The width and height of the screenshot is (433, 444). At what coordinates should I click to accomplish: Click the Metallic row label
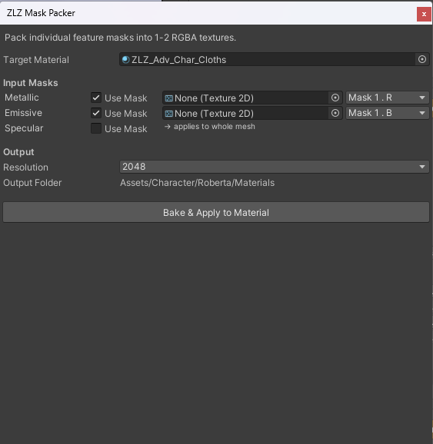pos(22,98)
